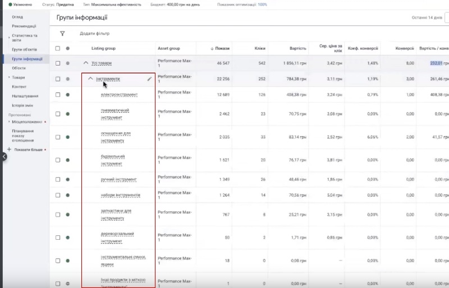The width and height of the screenshot is (449, 288).
Task: Click the status dot in Усі товари row
Action: (68, 63)
